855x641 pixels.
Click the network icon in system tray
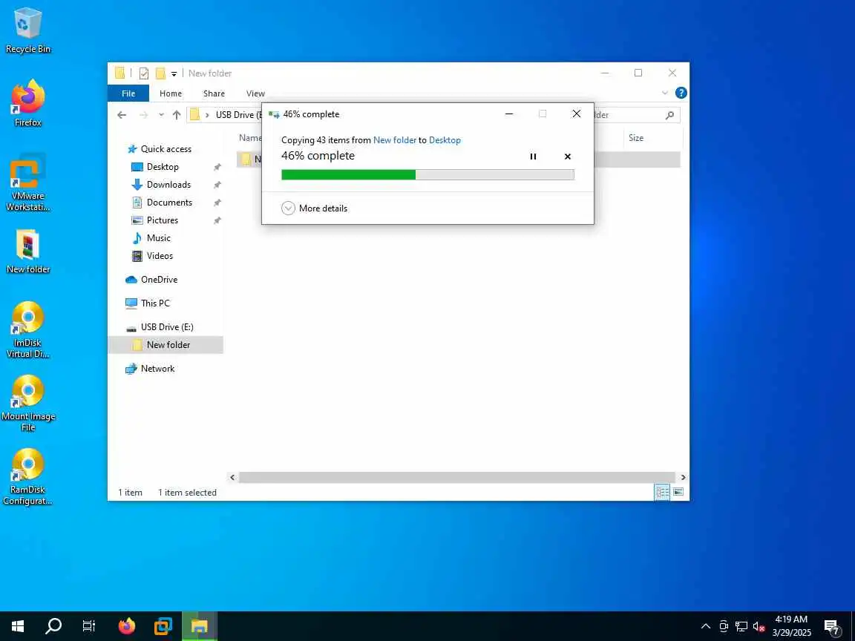[x=741, y=626]
